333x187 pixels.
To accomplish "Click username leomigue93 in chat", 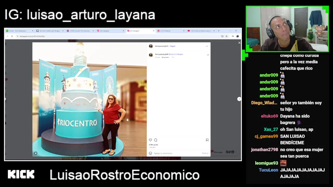I will [266, 163].
